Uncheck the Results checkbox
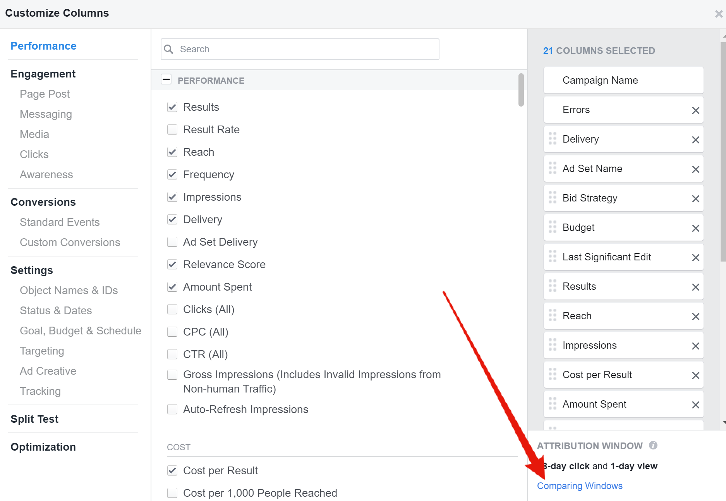Viewport: 726px width, 501px height. click(x=172, y=107)
